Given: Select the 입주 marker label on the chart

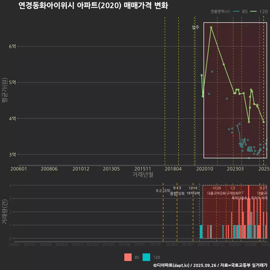Looking at the screenshot, I should click(195, 28).
